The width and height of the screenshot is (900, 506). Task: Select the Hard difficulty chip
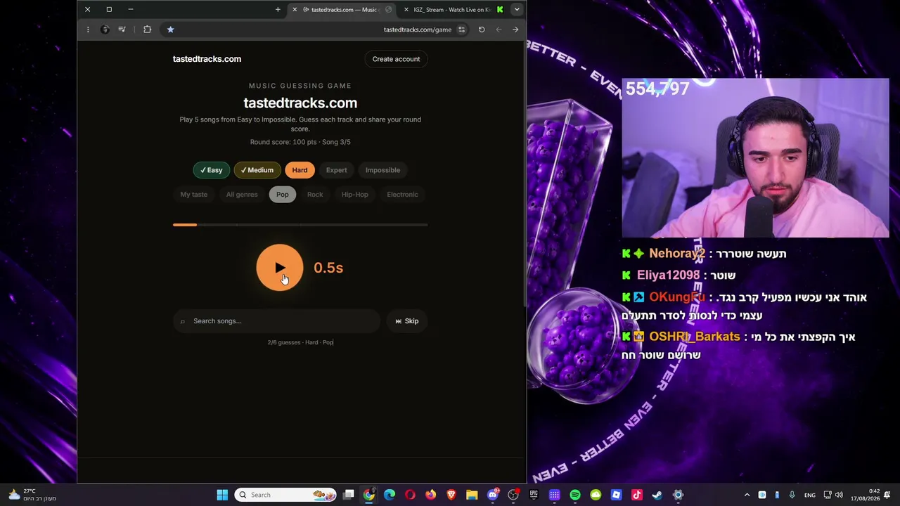300,170
